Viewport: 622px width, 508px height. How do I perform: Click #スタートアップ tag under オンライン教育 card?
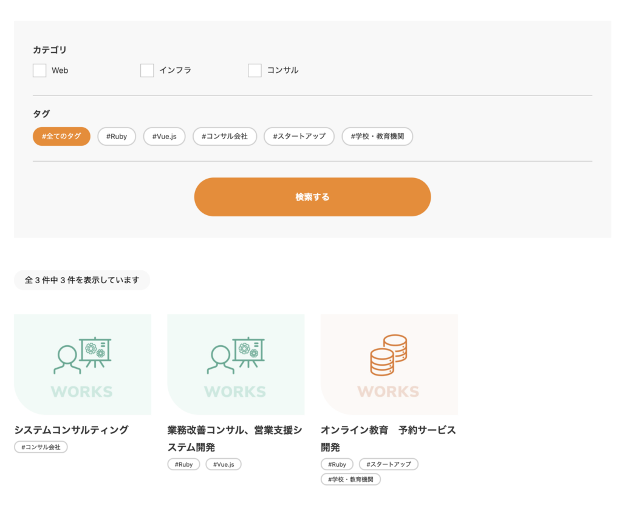click(x=389, y=465)
